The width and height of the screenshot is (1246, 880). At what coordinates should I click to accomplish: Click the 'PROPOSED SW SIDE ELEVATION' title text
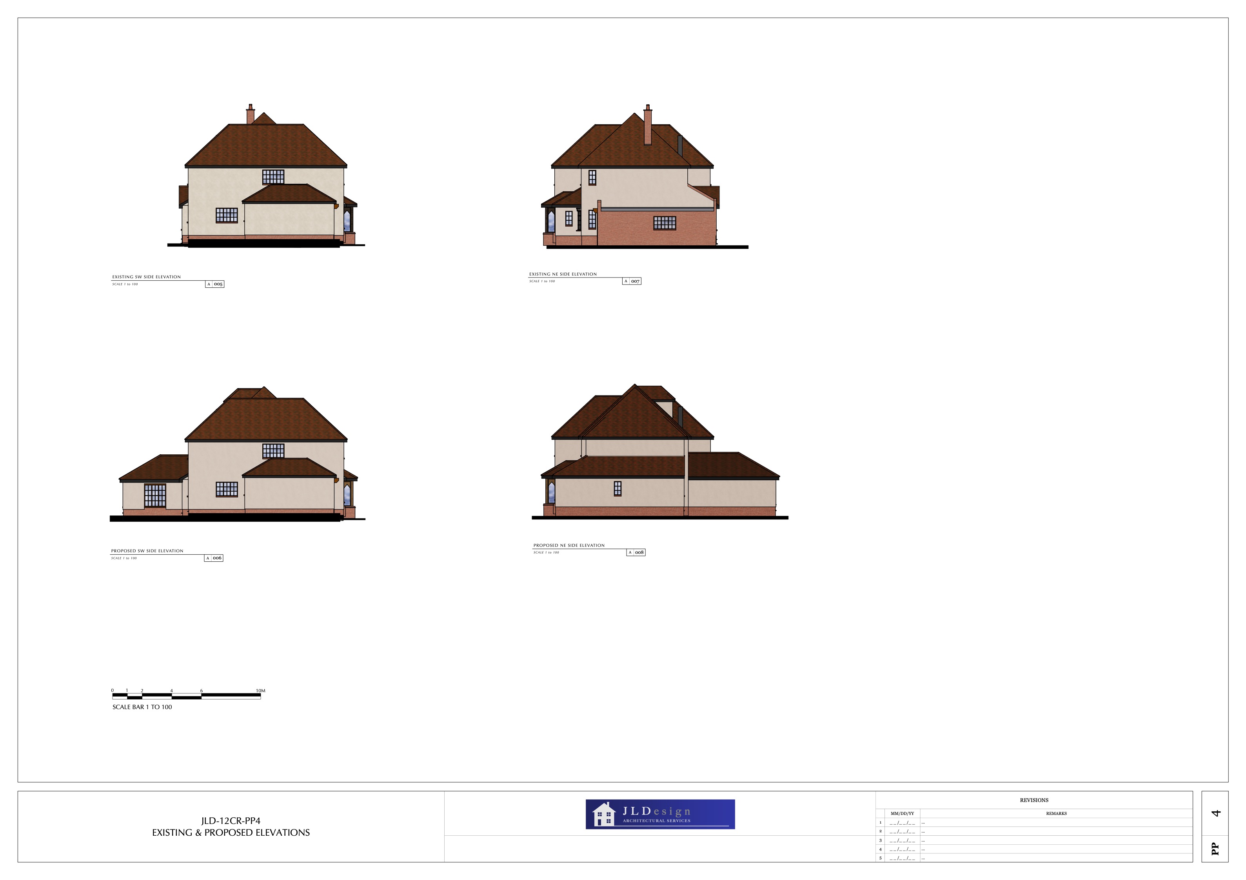click(147, 551)
